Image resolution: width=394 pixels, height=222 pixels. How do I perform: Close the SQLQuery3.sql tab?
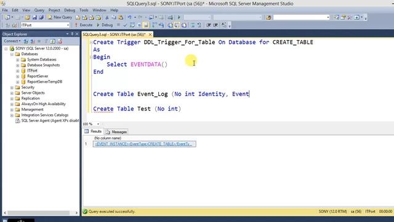click(x=150, y=35)
